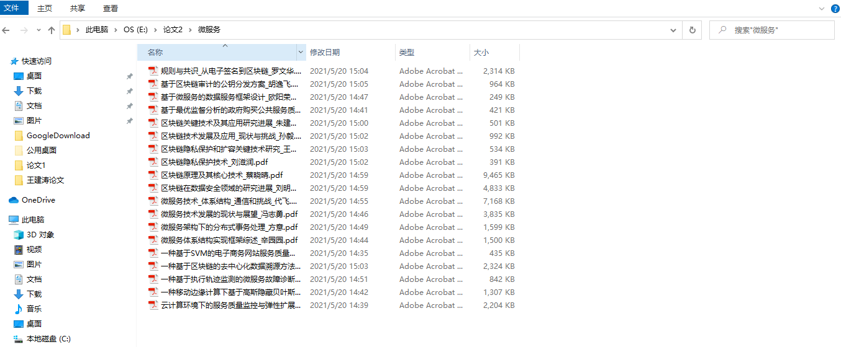
Task: Open the 名称 column filter dropdown
Action: pyautogui.click(x=301, y=53)
